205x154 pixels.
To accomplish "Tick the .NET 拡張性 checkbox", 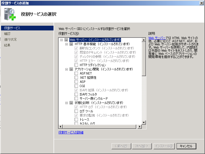I will coord(76,77).
